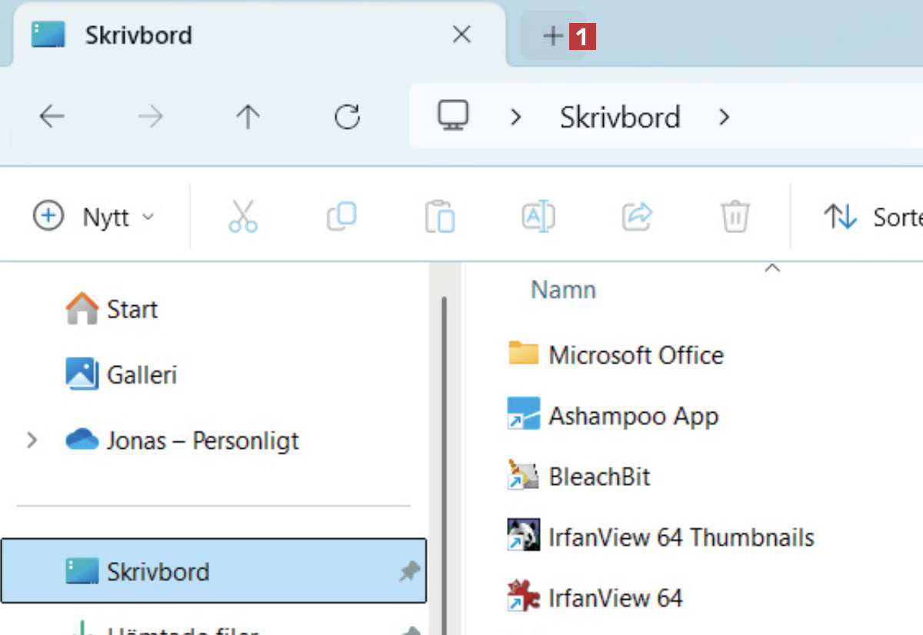This screenshot has height=635, width=923.
Task: Expand the Jonas – Personligt tree node
Action: (32, 441)
